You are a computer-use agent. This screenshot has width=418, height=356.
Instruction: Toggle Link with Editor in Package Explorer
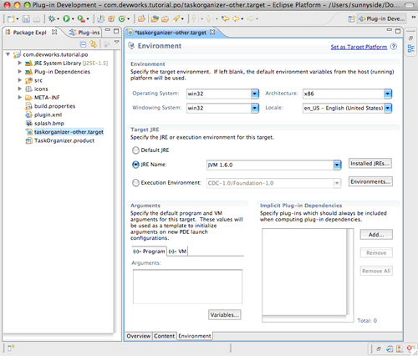tap(94, 44)
